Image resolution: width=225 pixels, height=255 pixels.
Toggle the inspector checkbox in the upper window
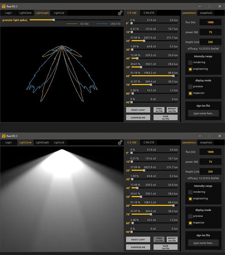coord(190,93)
